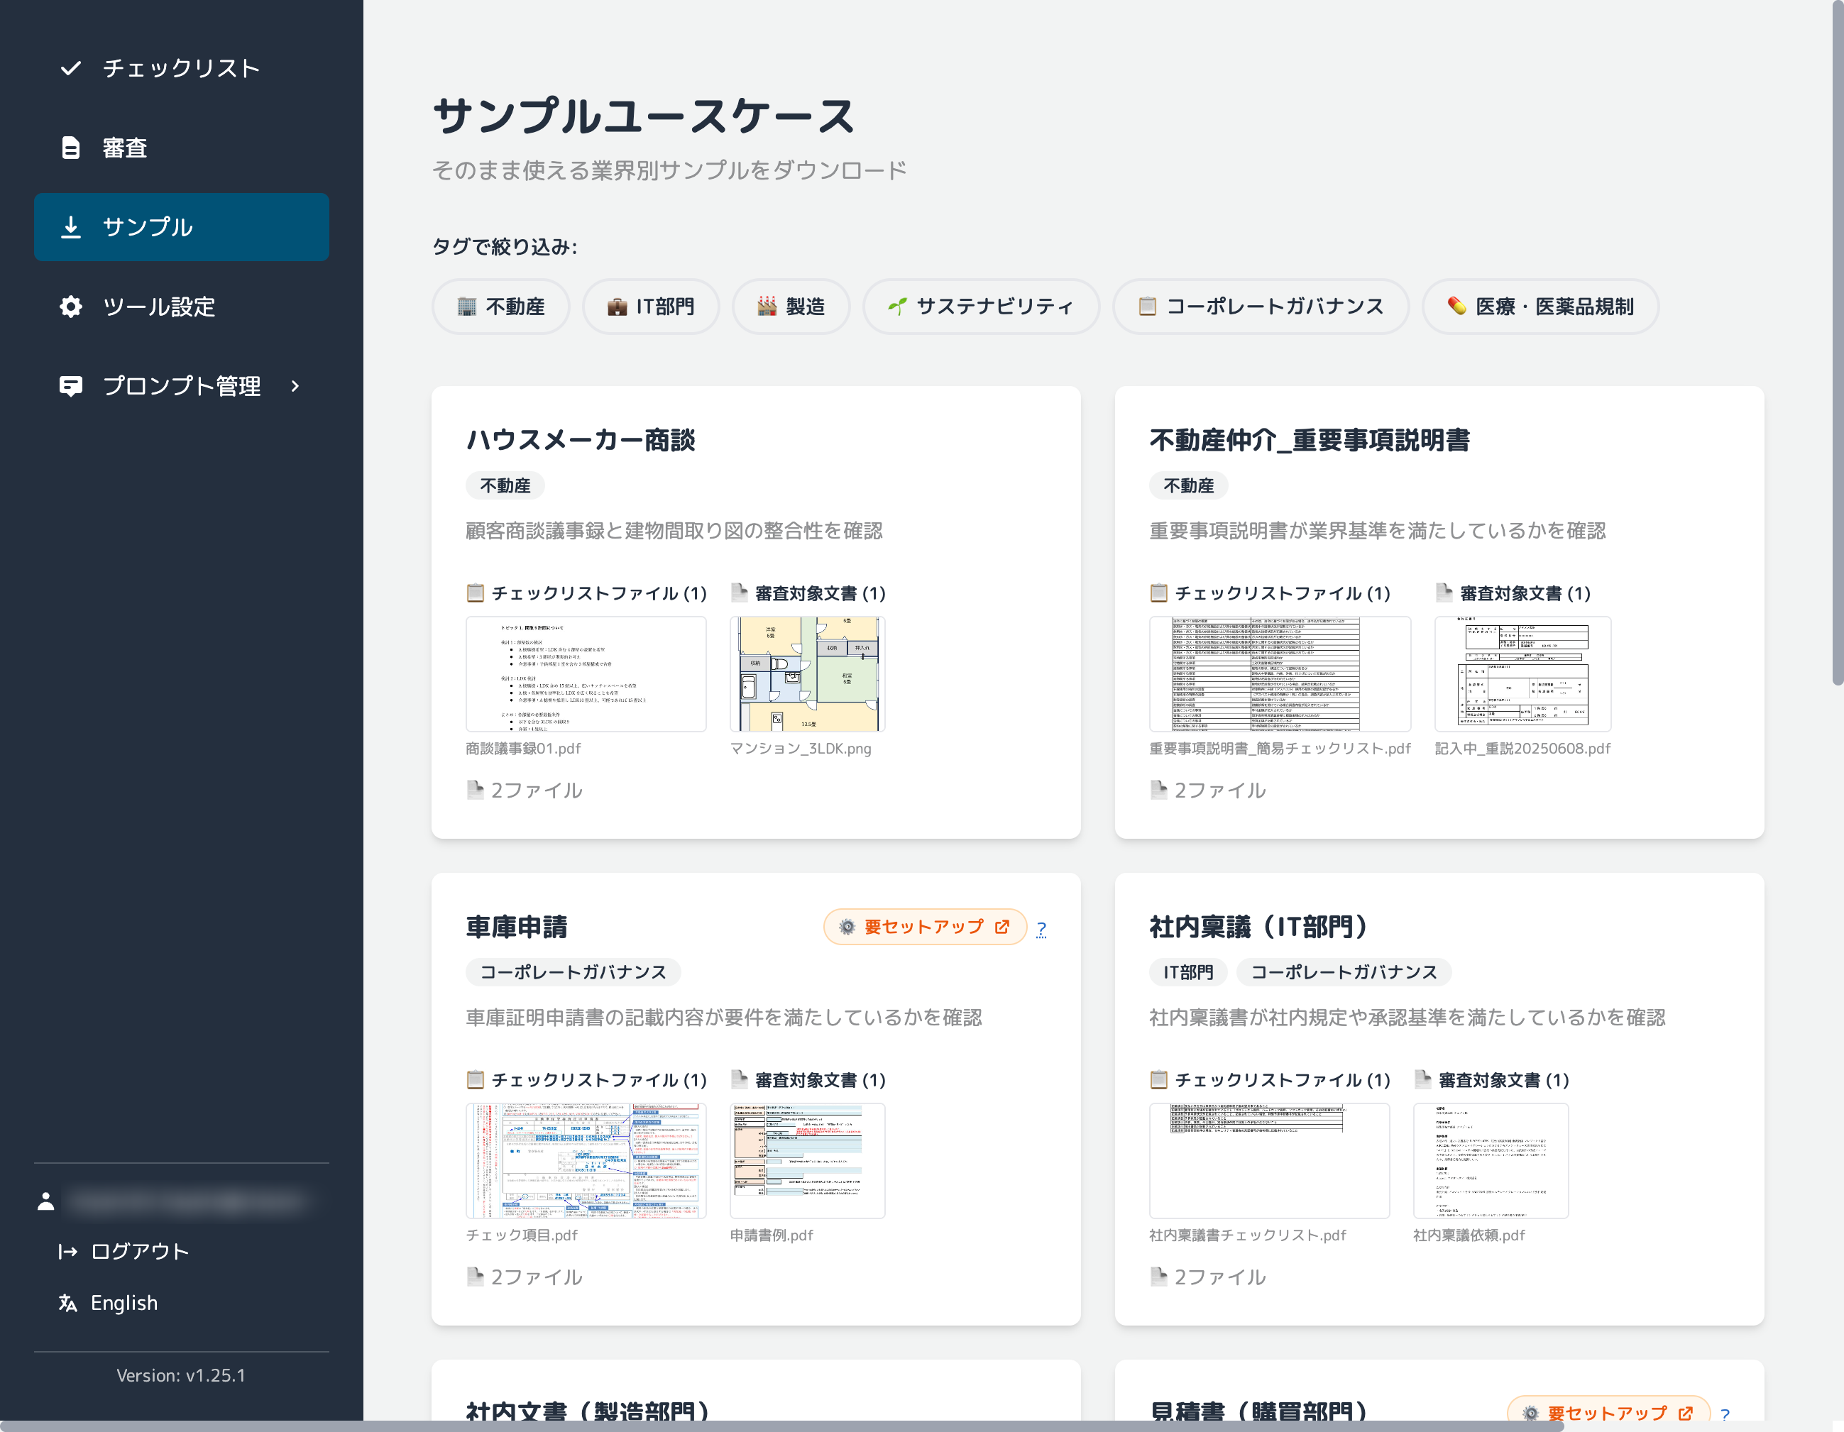1844x1432 pixels.
Task: Open the ツール設定 menu item
Action: pyautogui.click(x=182, y=307)
